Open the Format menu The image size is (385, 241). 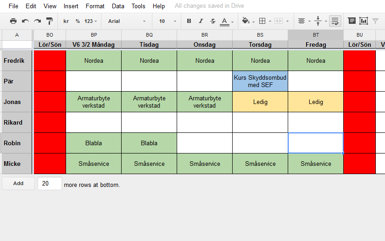[95, 6]
